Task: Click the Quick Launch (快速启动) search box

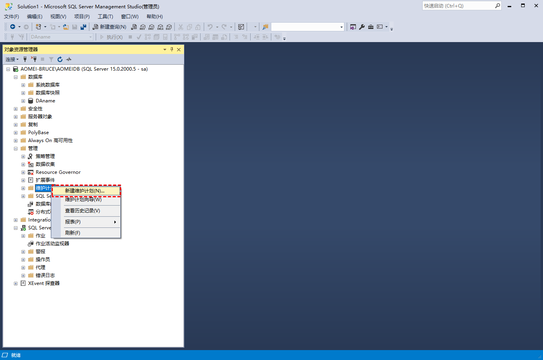Action: pyautogui.click(x=458, y=6)
